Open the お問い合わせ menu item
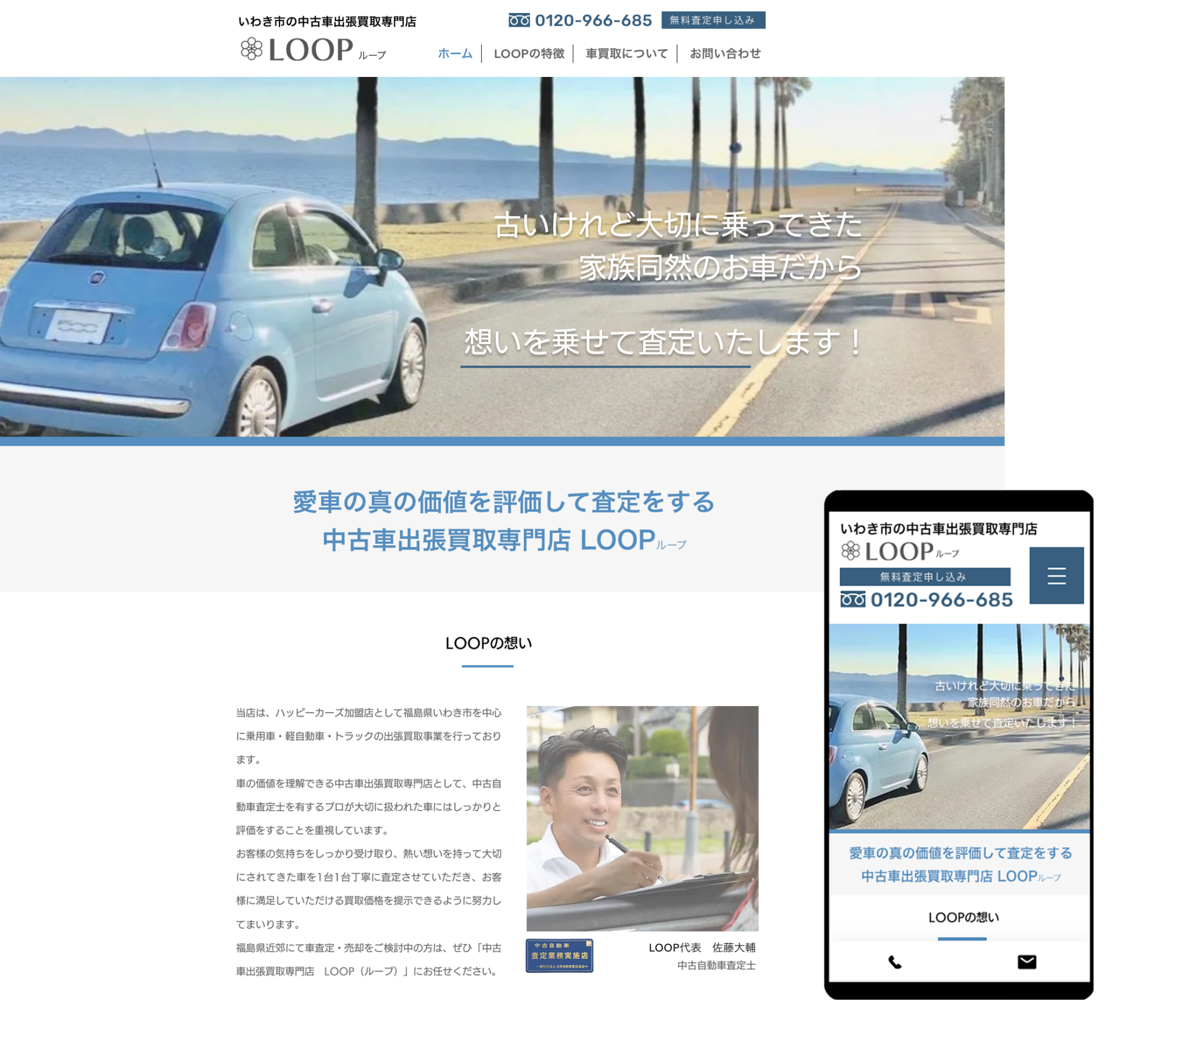The image size is (1203, 1049). pos(725,53)
